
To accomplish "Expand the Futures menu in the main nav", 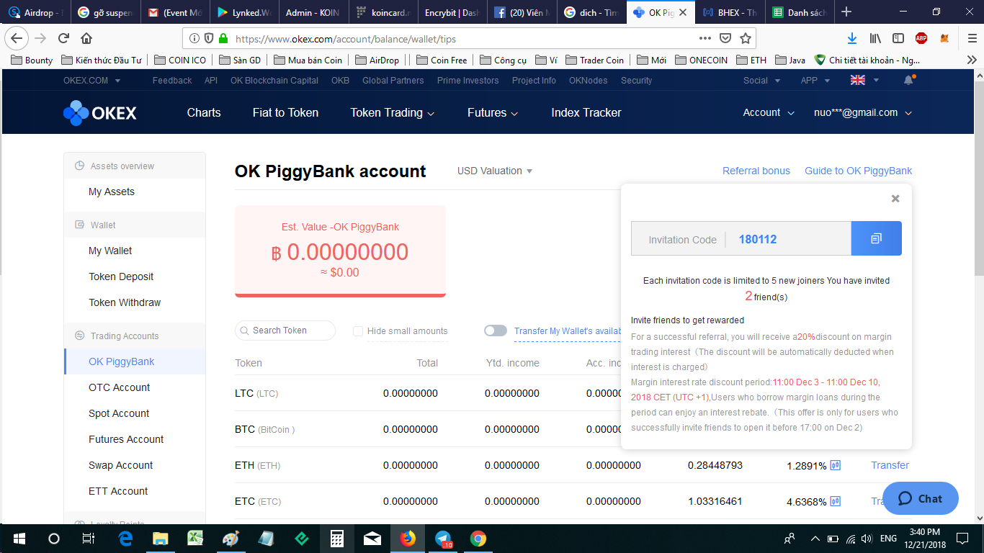I will pos(493,113).
